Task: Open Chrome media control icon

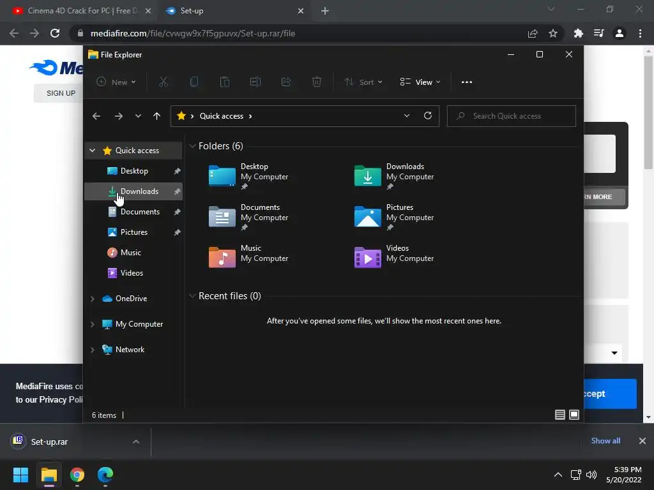Action: [598, 33]
